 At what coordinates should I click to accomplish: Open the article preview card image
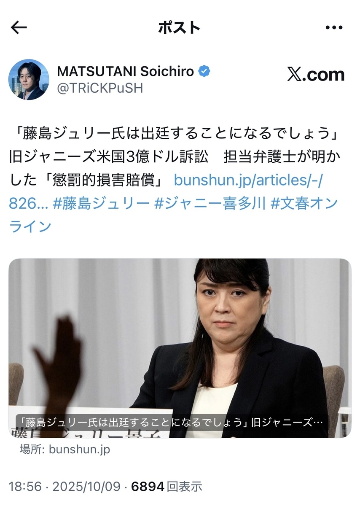click(x=180, y=348)
